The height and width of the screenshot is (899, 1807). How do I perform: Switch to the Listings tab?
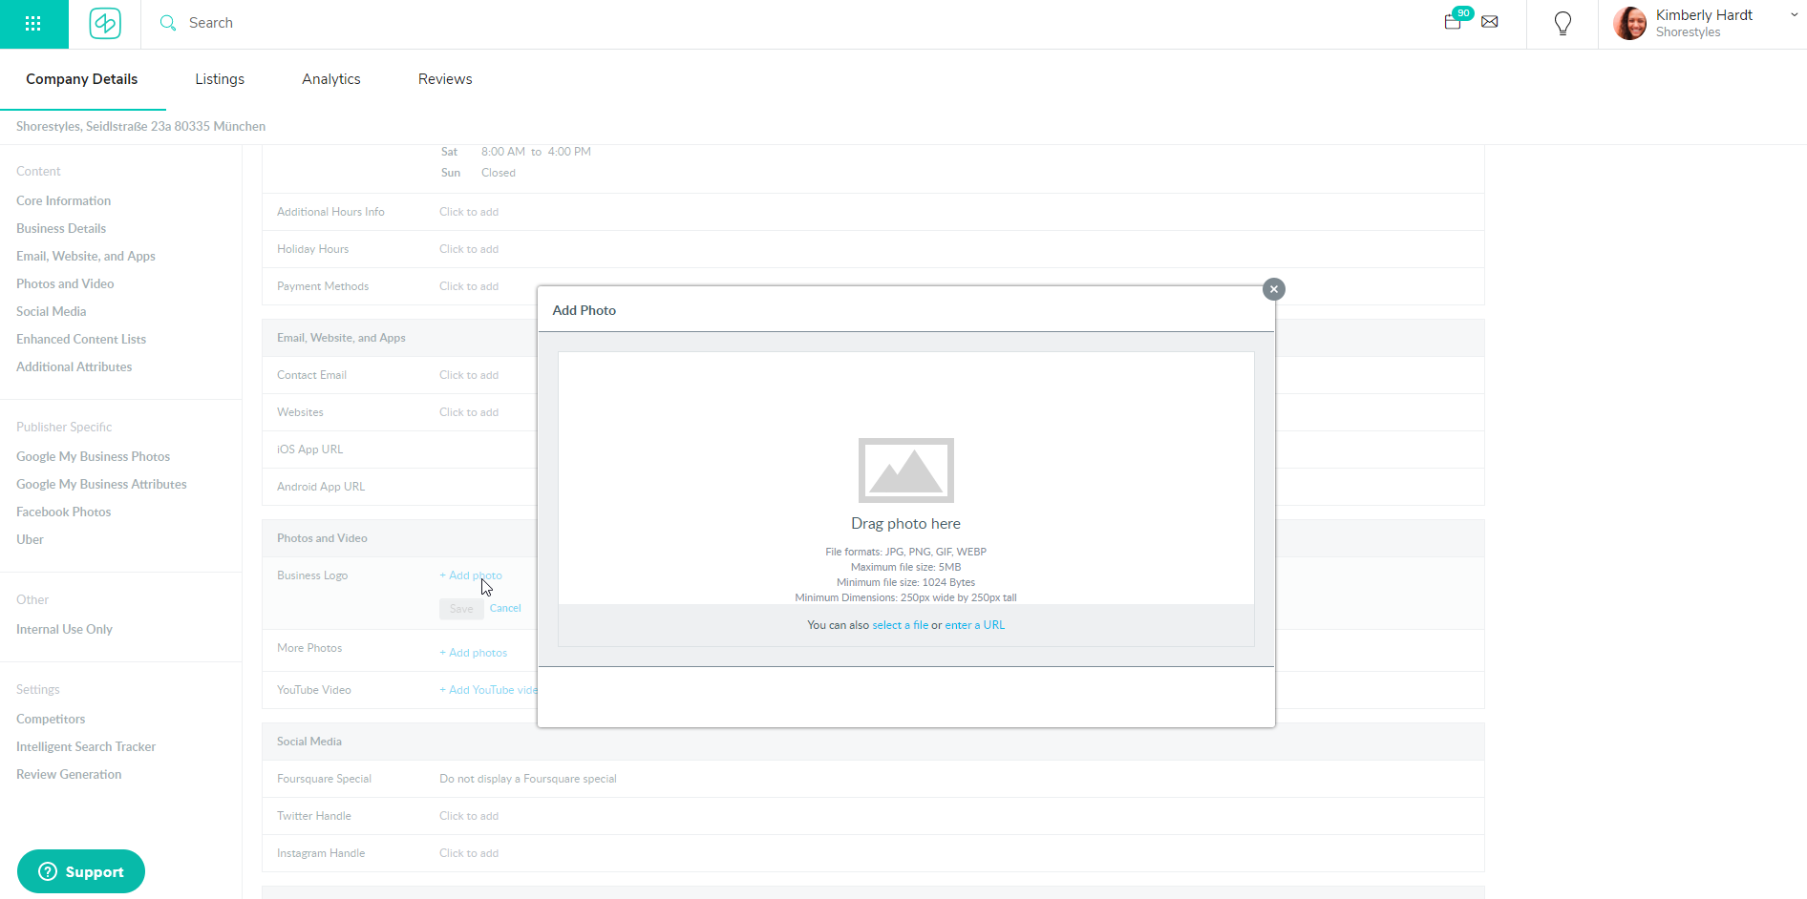click(220, 79)
